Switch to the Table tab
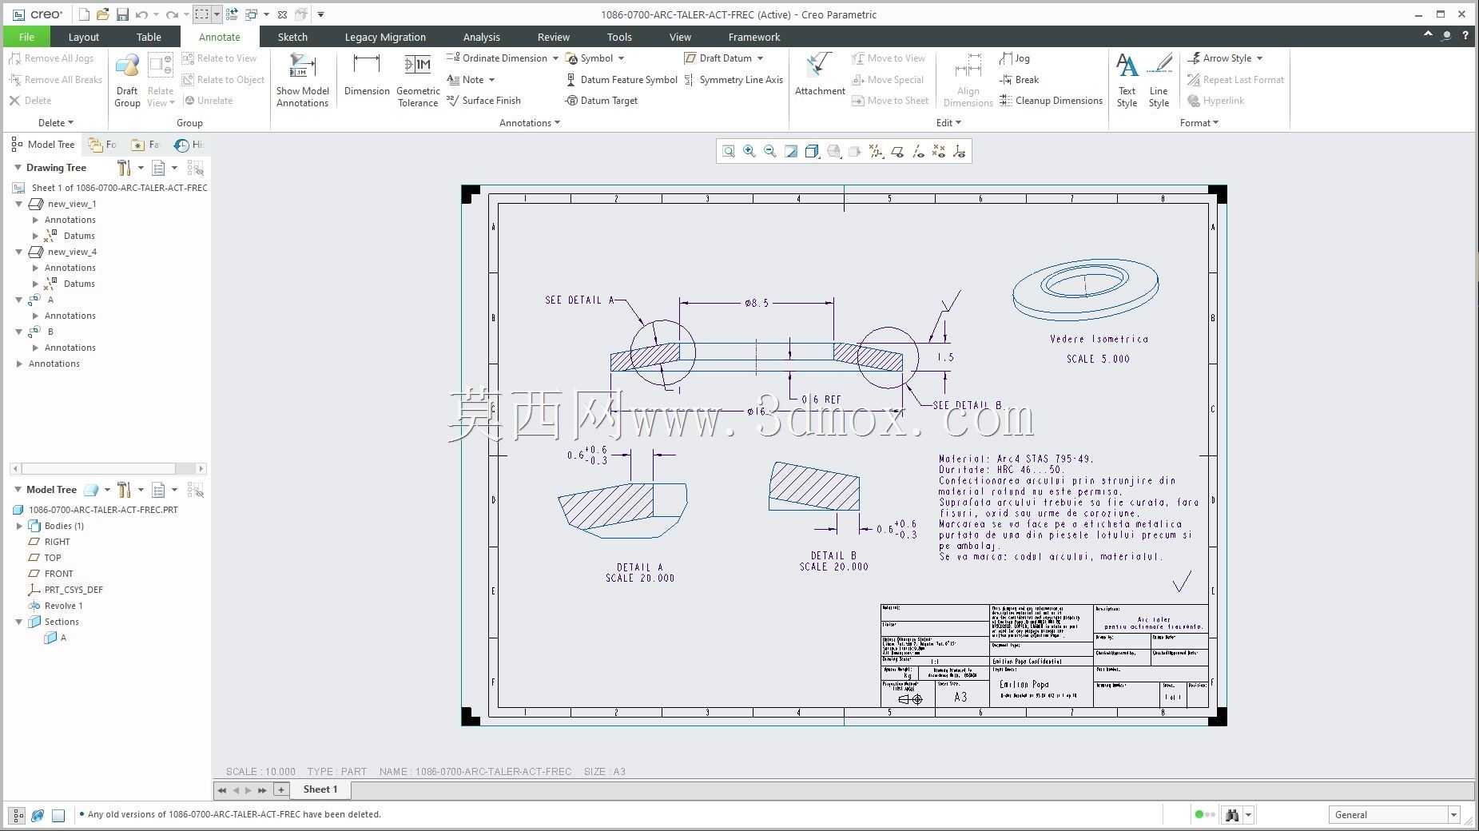Image resolution: width=1479 pixels, height=831 pixels. pyautogui.click(x=149, y=37)
